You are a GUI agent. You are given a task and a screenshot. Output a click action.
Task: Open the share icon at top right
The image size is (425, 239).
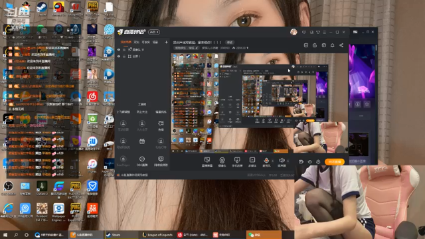click(341, 45)
